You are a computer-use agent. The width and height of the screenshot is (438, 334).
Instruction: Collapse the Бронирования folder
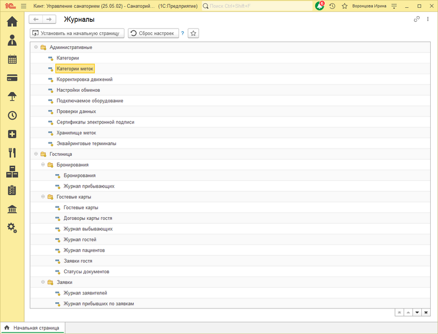click(x=43, y=164)
